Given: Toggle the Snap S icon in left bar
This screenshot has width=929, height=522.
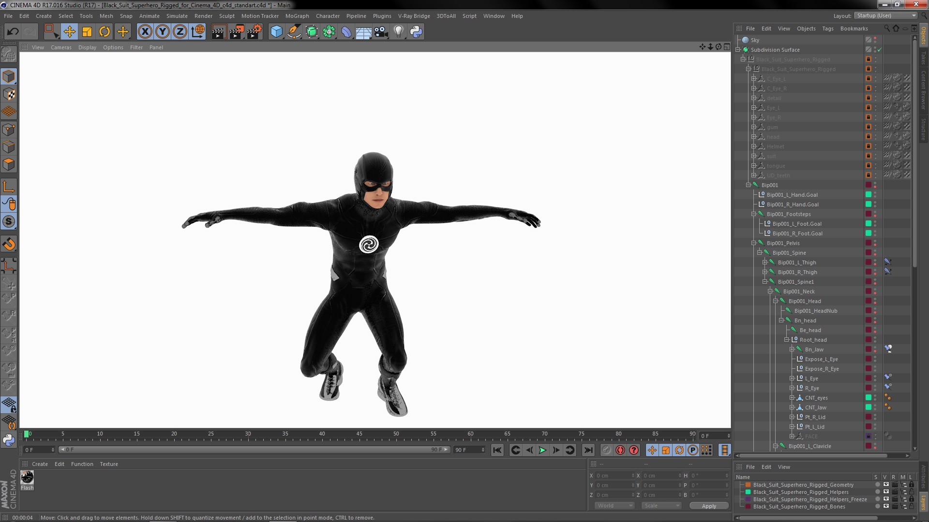Looking at the screenshot, I should tap(9, 222).
